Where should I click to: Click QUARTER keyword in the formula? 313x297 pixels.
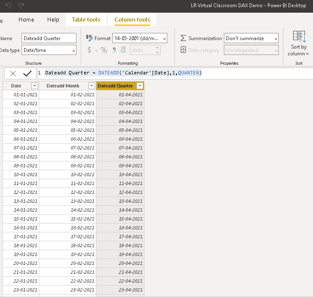pyautogui.click(x=188, y=73)
